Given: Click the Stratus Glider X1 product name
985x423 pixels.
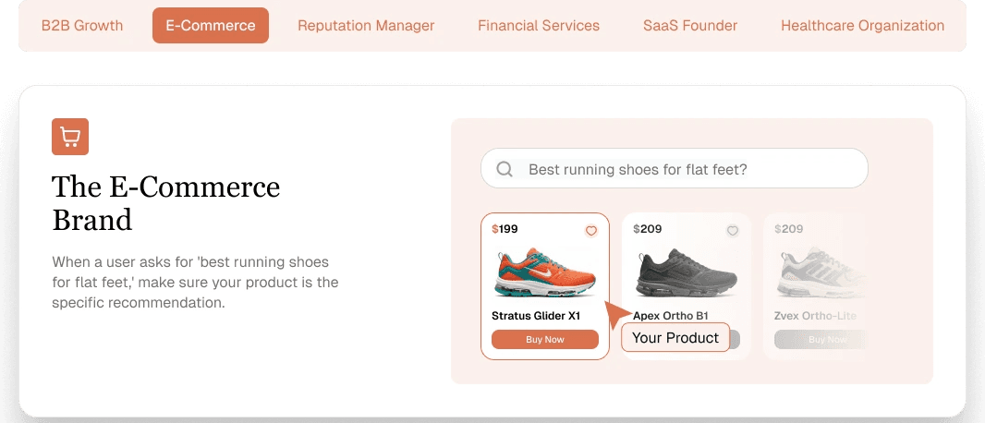Looking at the screenshot, I should click(536, 316).
